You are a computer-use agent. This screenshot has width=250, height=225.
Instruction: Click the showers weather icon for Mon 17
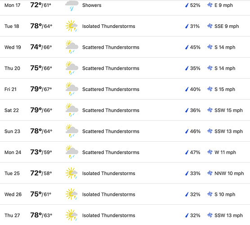pyautogui.click(x=72, y=5)
